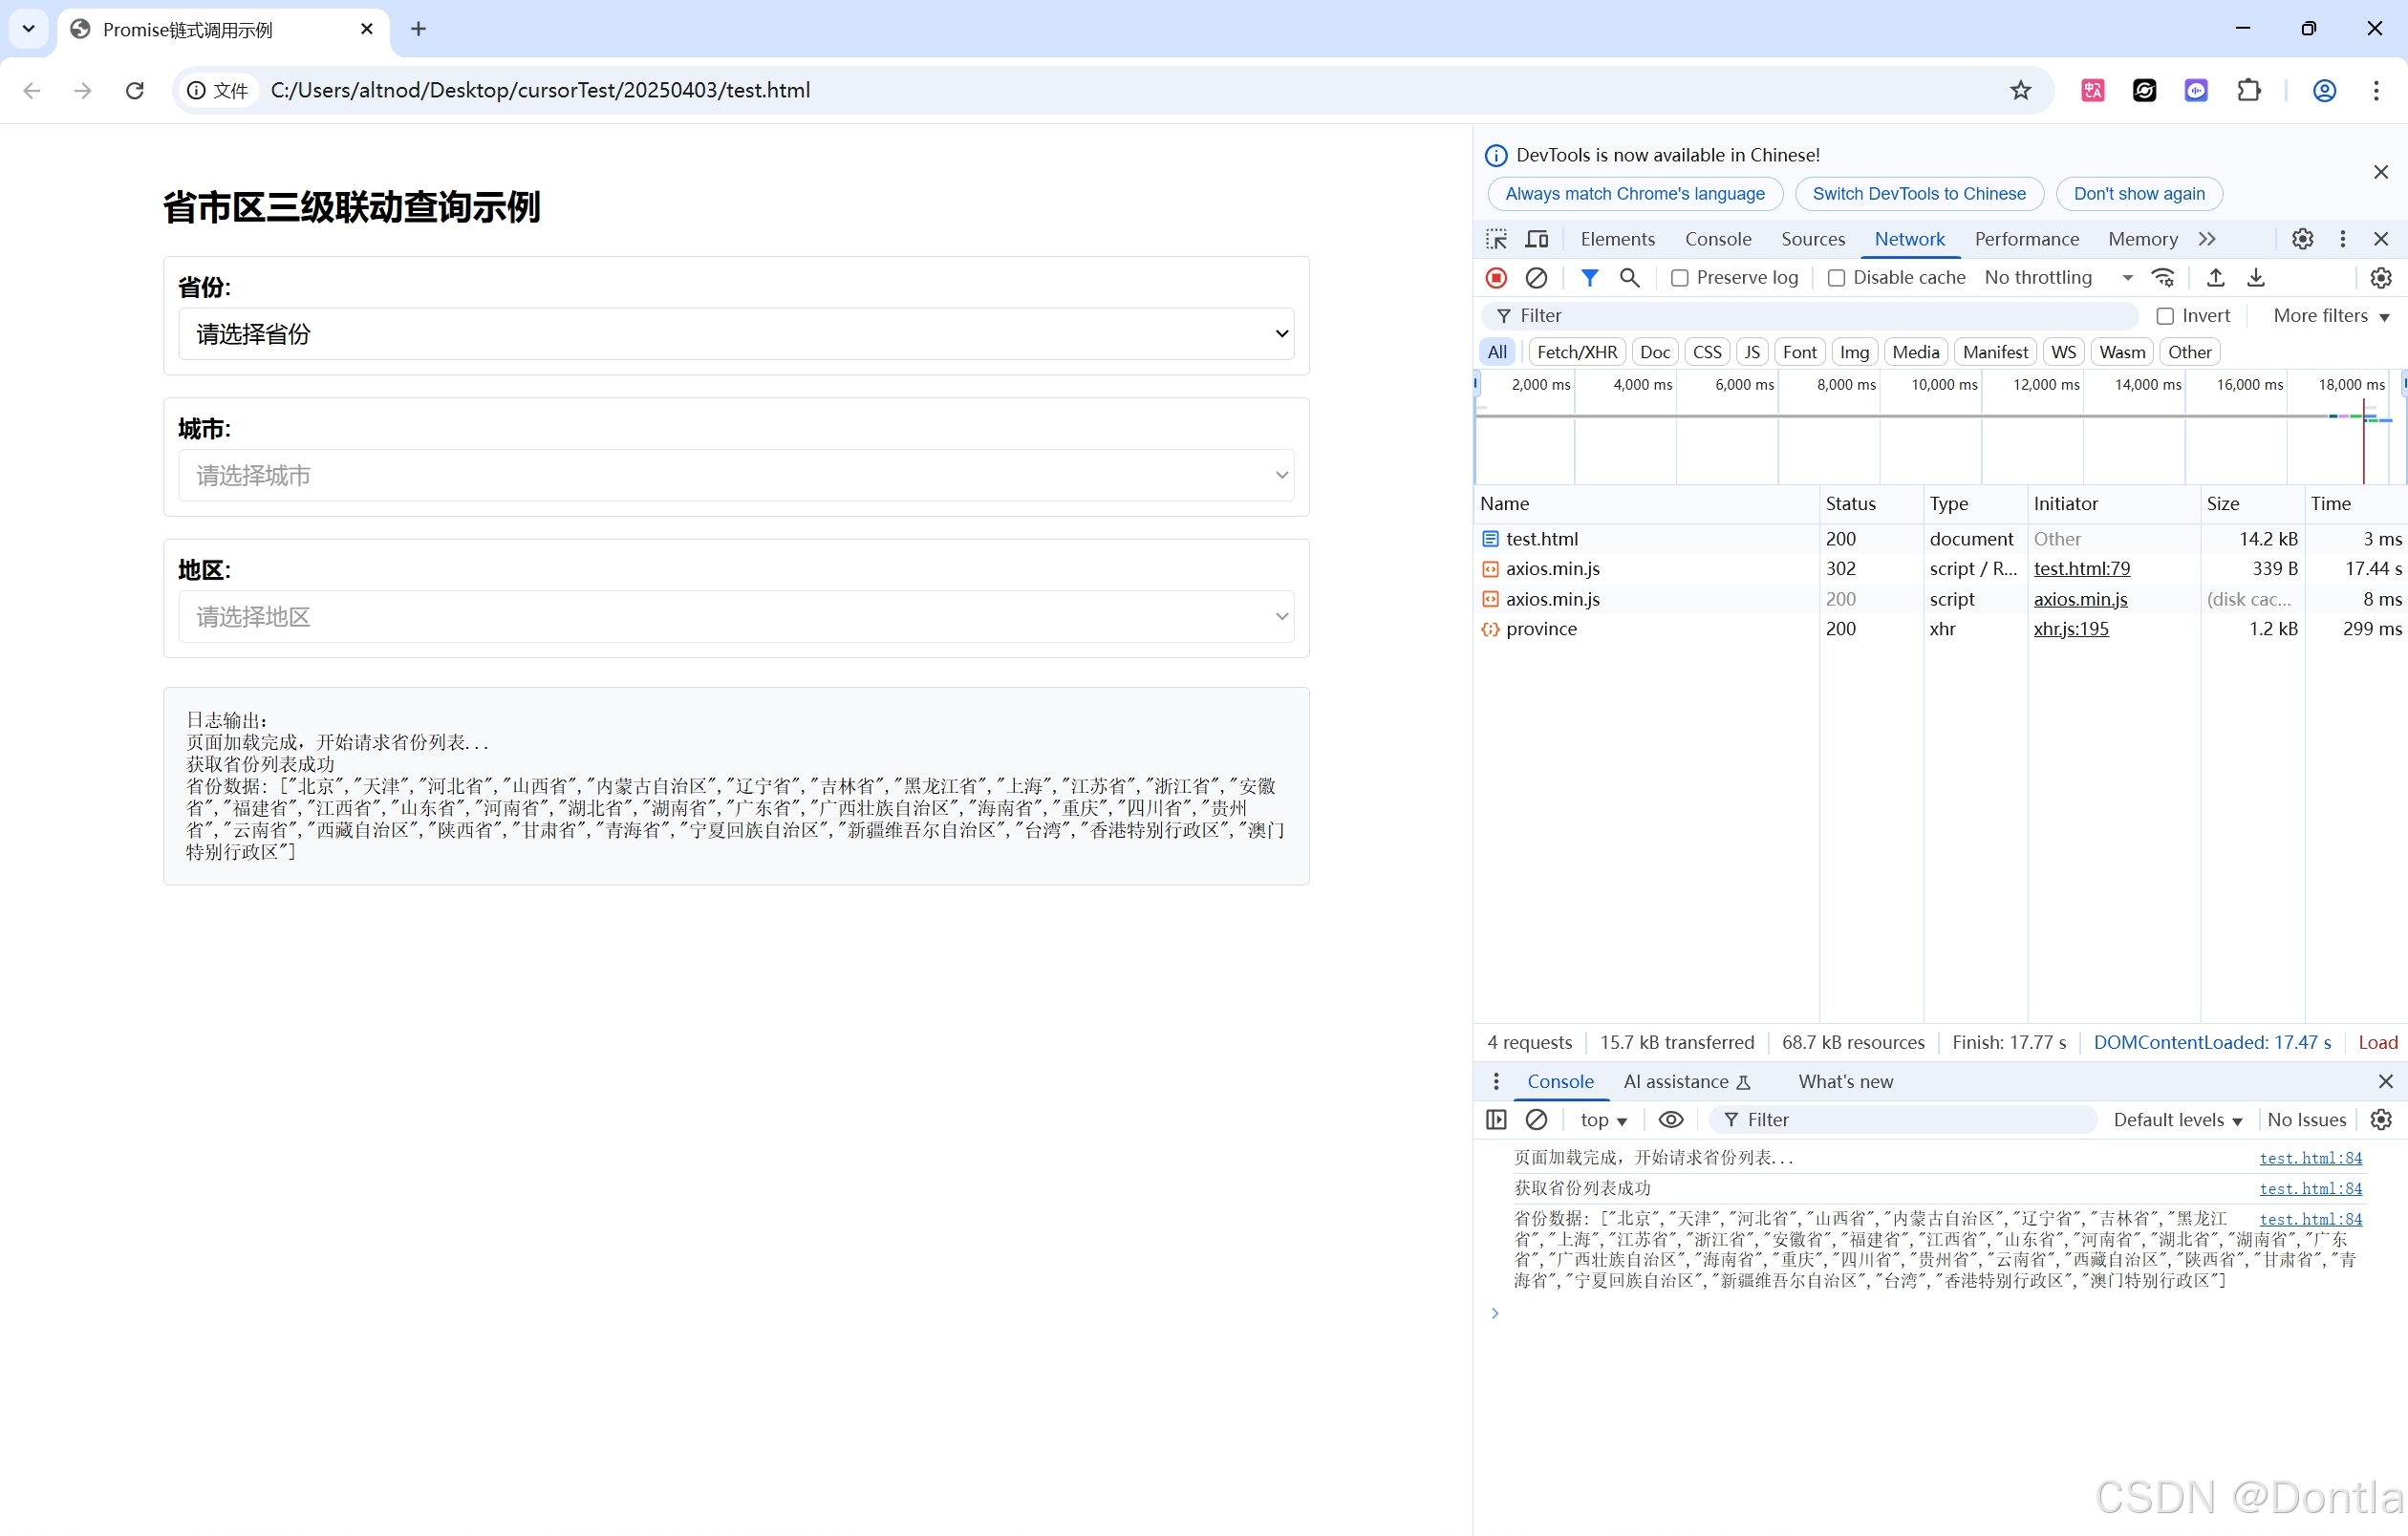The image size is (2408, 1536).
Task: Clear the network log
Action: pyautogui.click(x=1536, y=278)
